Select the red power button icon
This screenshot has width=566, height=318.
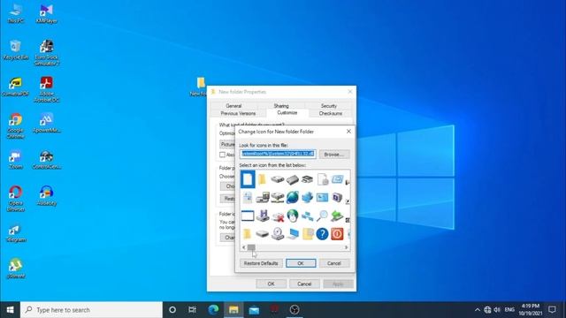[x=337, y=233]
